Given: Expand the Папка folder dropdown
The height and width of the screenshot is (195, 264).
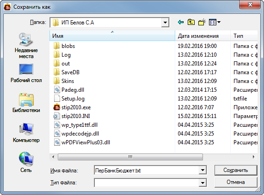Looking at the screenshot, I should [x=165, y=23].
